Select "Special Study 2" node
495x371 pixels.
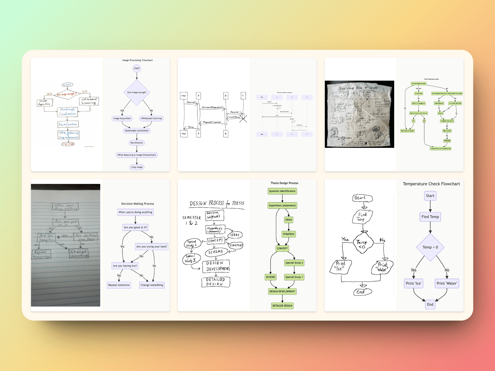(x=294, y=263)
